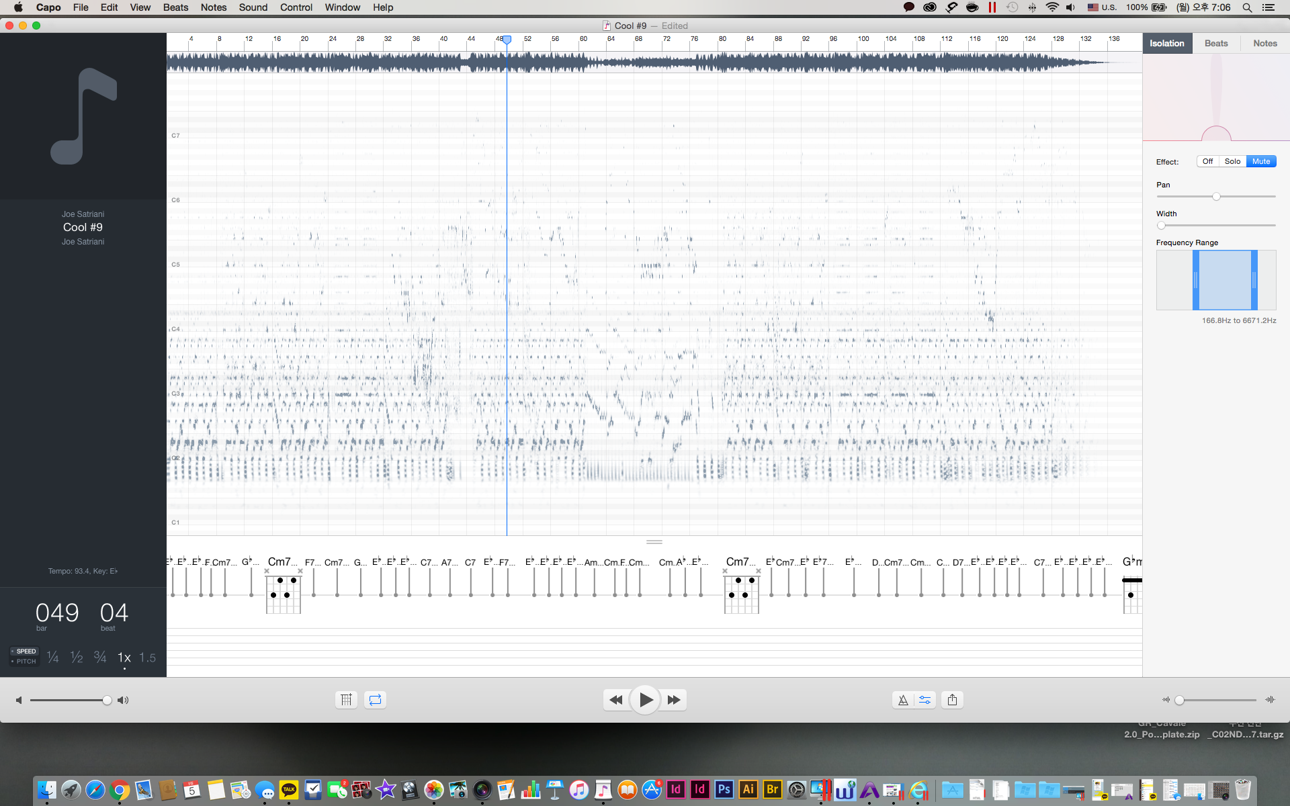Set the isolation effect to Solo
The height and width of the screenshot is (806, 1290).
[x=1232, y=161]
